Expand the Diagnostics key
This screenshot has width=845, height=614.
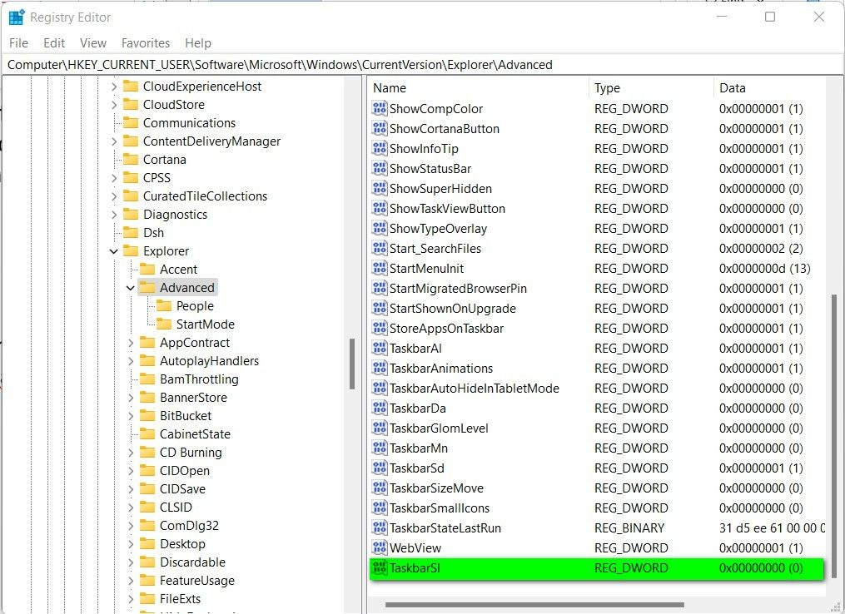point(114,215)
